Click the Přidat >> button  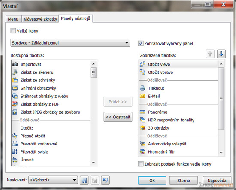click(118, 102)
